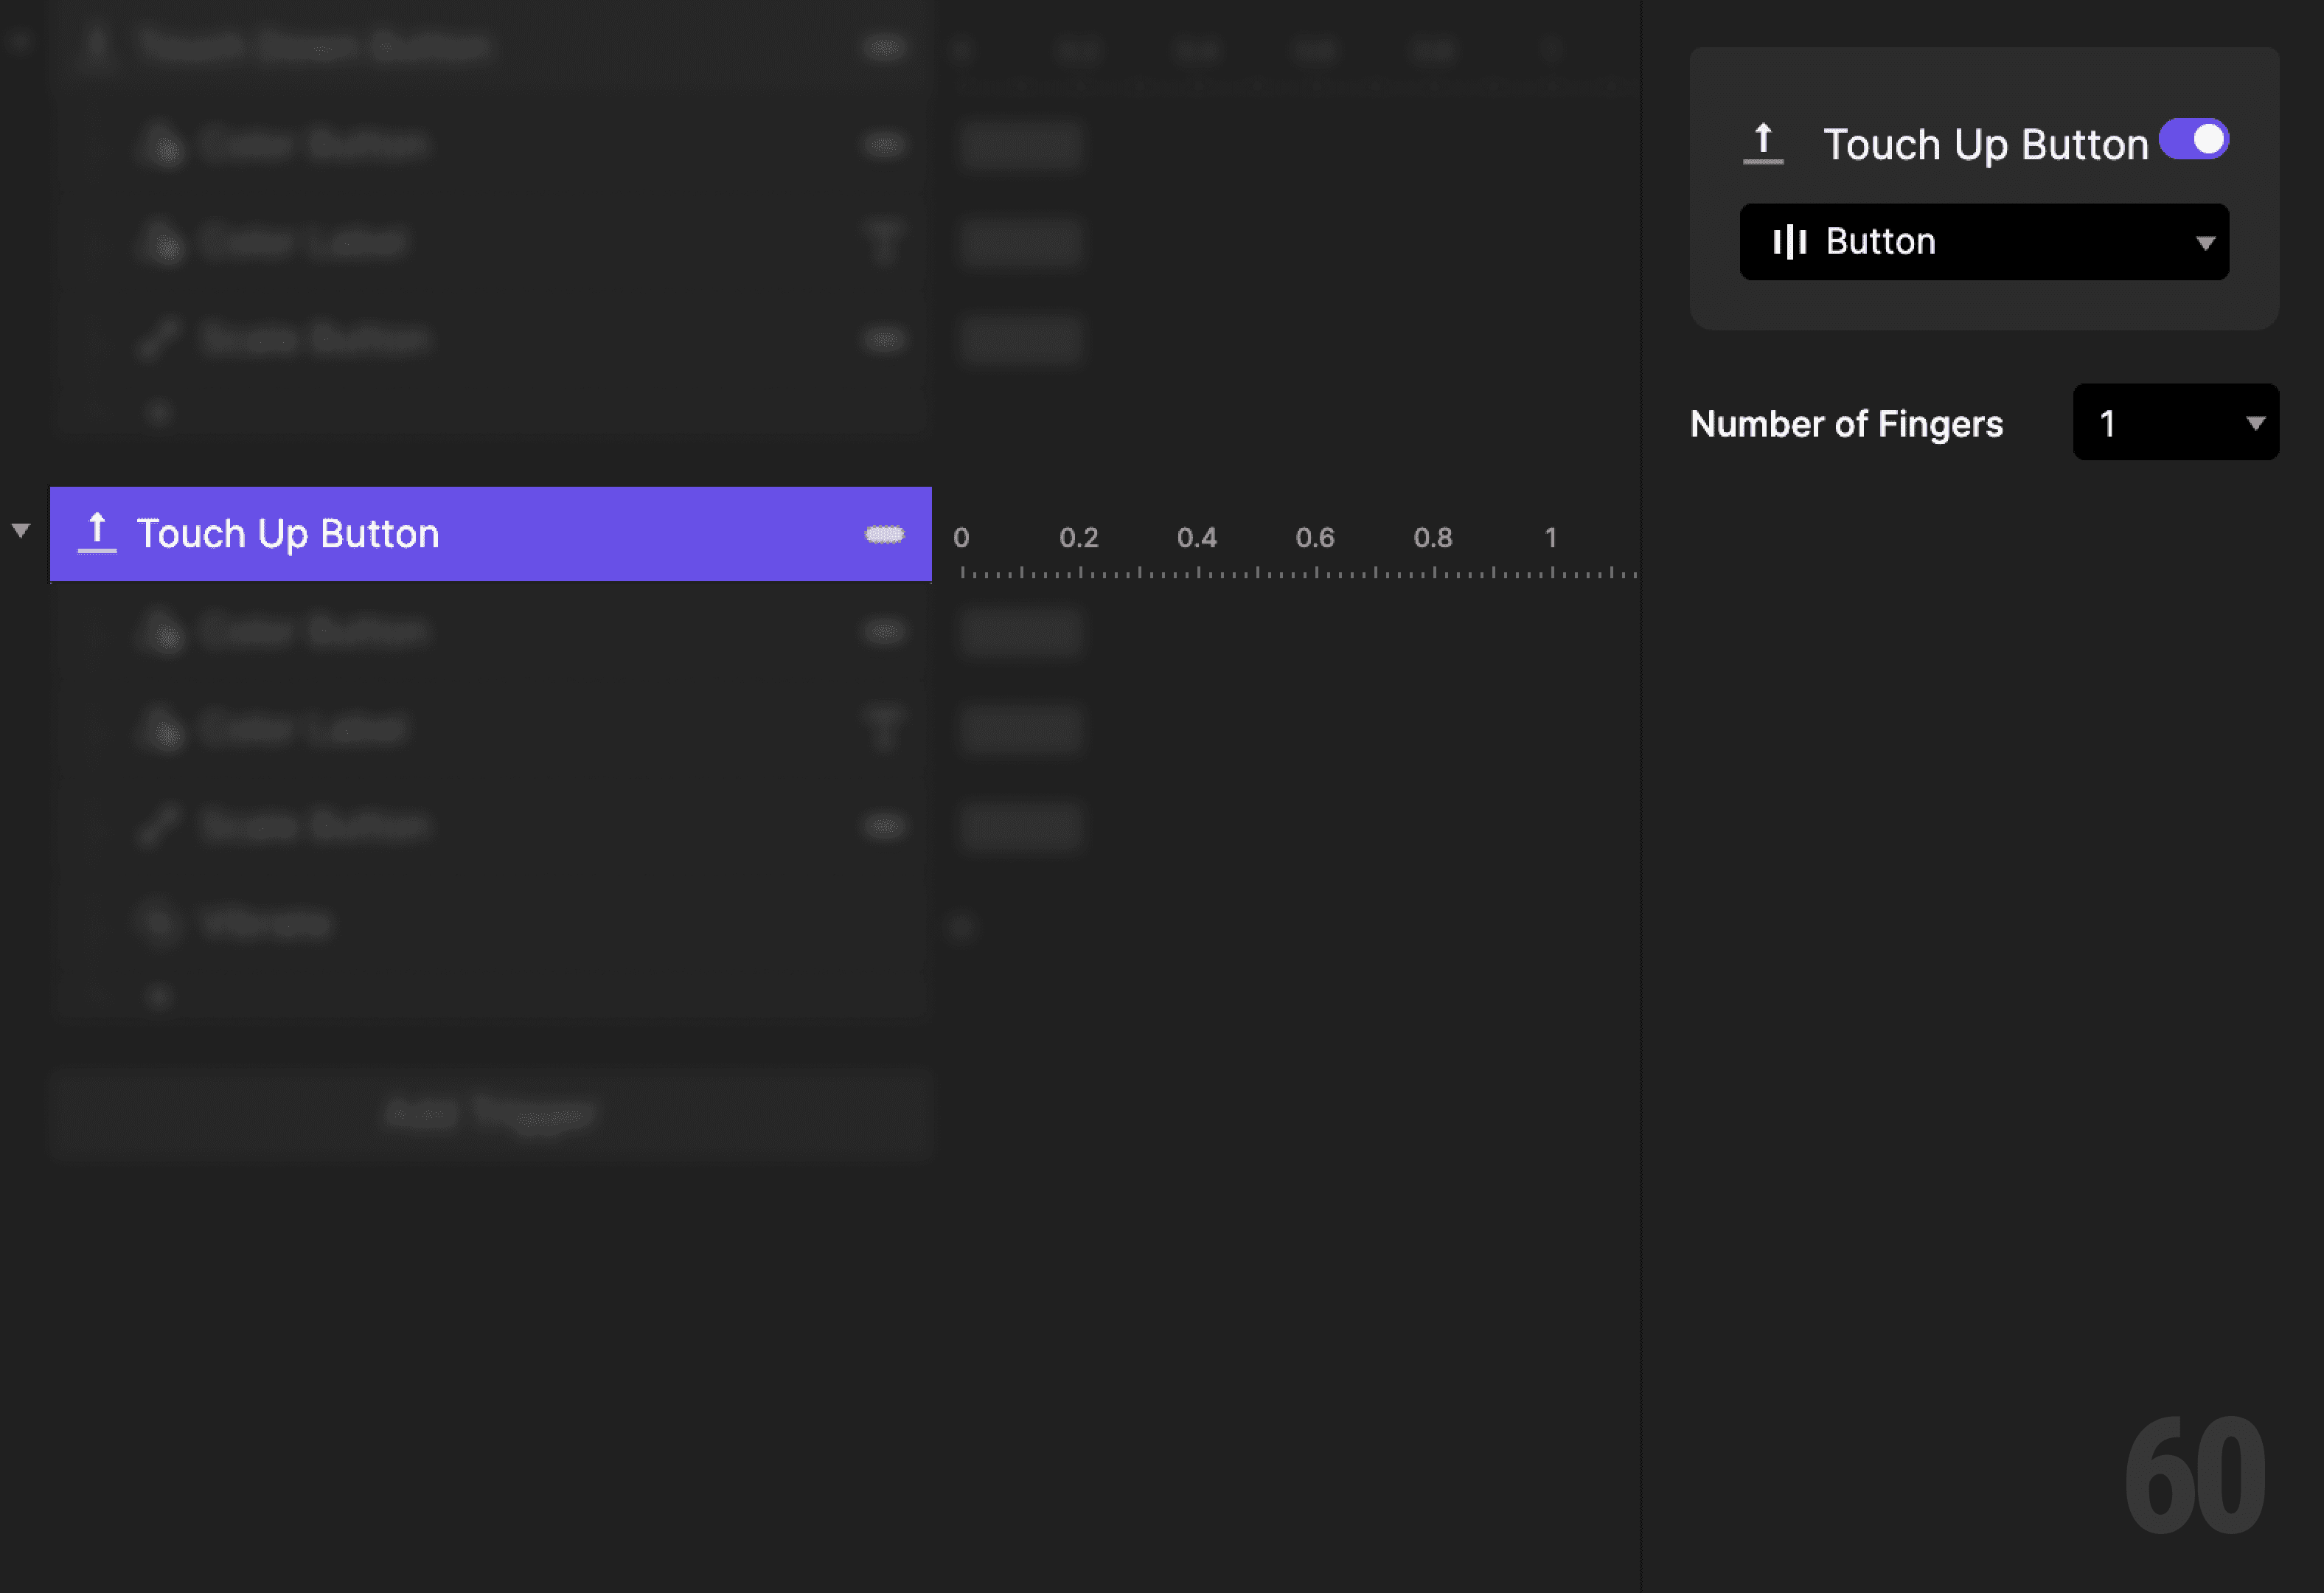This screenshot has width=2324, height=1593.
Task: Open the Number of Fingers dropdown
Action: (x=2176, y=422)
